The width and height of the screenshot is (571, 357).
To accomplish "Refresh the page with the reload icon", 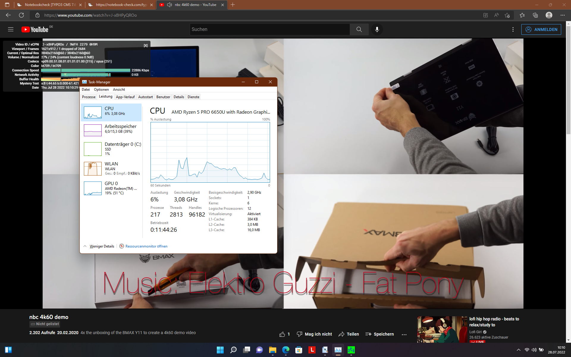I will point(21,15).
